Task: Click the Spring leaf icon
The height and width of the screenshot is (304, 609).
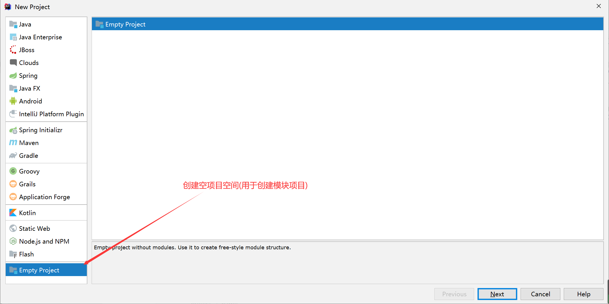Action: click(x=13, y=76)
